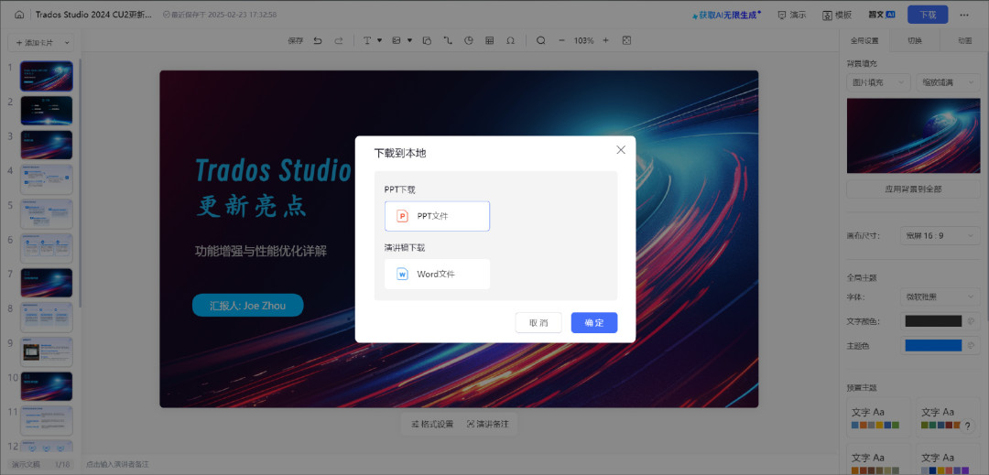
Task: Click the background image preview
Action: click(x=913, y=135)
